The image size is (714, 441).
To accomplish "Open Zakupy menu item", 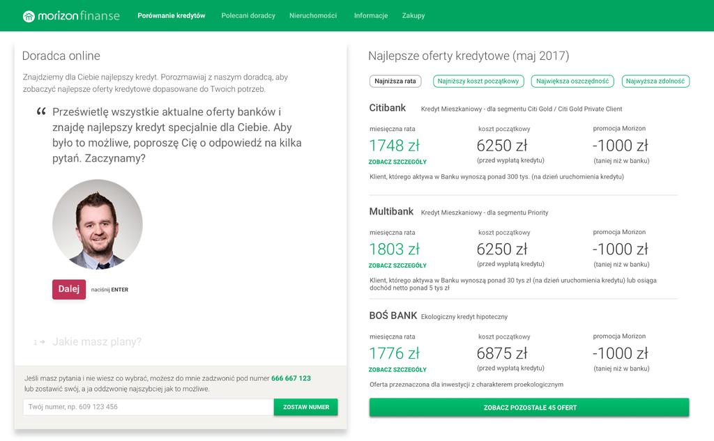I will tap(413, 15).
